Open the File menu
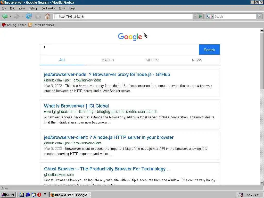Image resolution: width=264 pixels, height=198 pixels. pos(4,8)
